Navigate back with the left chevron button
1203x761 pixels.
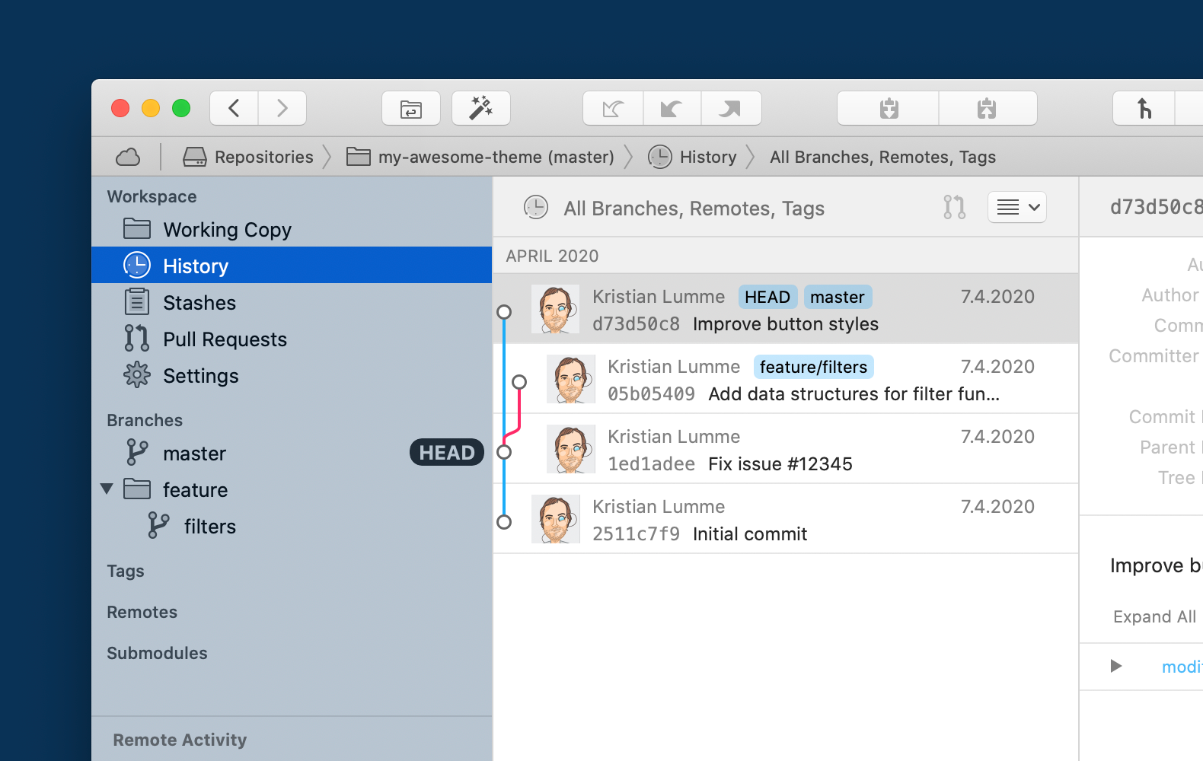(235, 109)
